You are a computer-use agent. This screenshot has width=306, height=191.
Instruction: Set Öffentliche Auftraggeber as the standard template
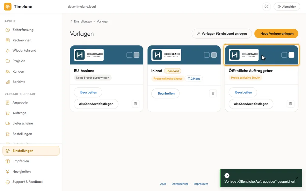[x=251, y=104]
